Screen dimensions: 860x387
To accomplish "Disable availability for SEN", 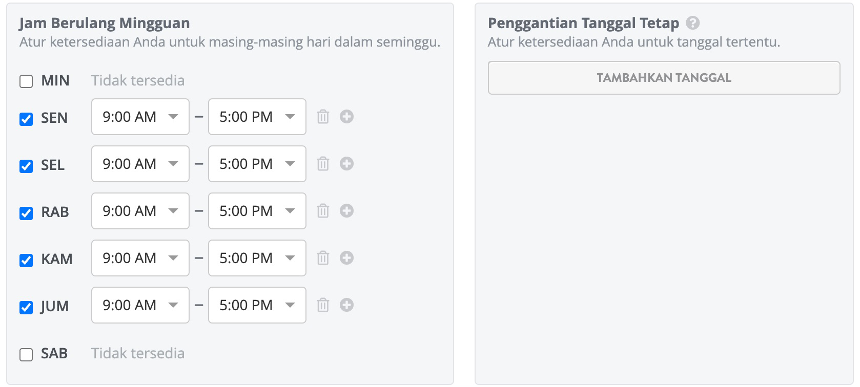I will coord(26,118).
